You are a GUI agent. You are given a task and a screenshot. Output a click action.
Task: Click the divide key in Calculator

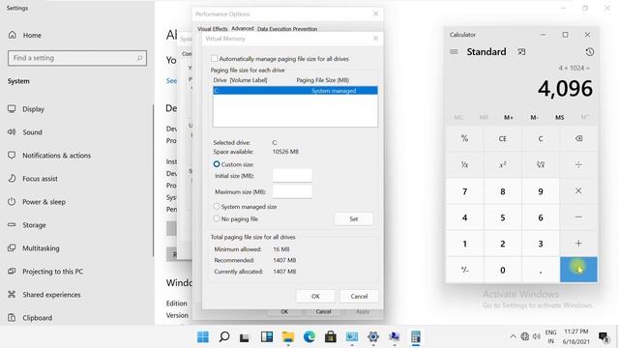click(x=578, y=164)
